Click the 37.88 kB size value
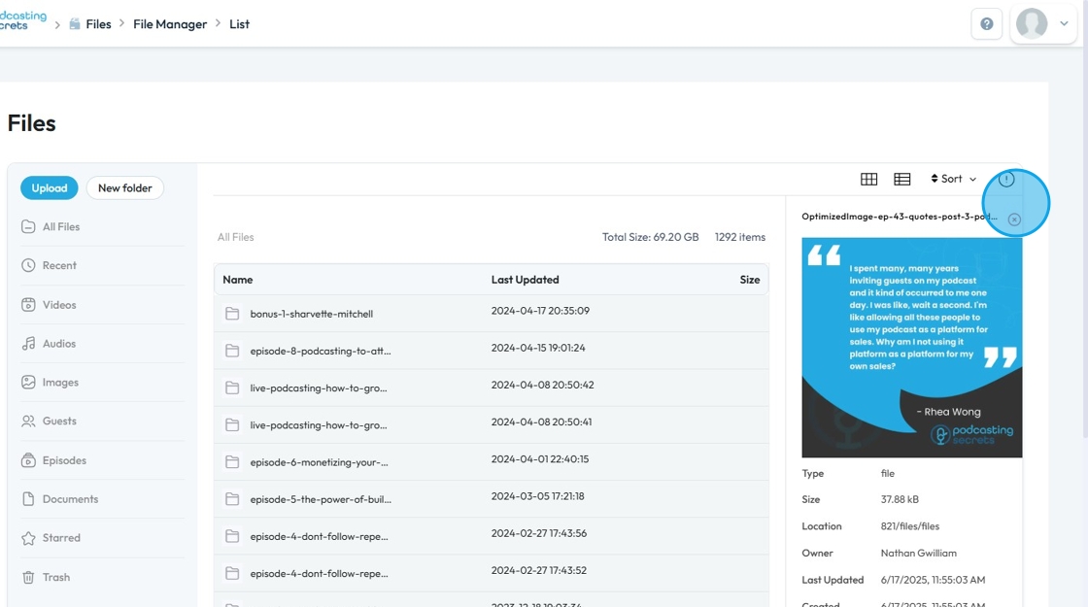The width and height of the screenshot is (1088, 607). 900,499
